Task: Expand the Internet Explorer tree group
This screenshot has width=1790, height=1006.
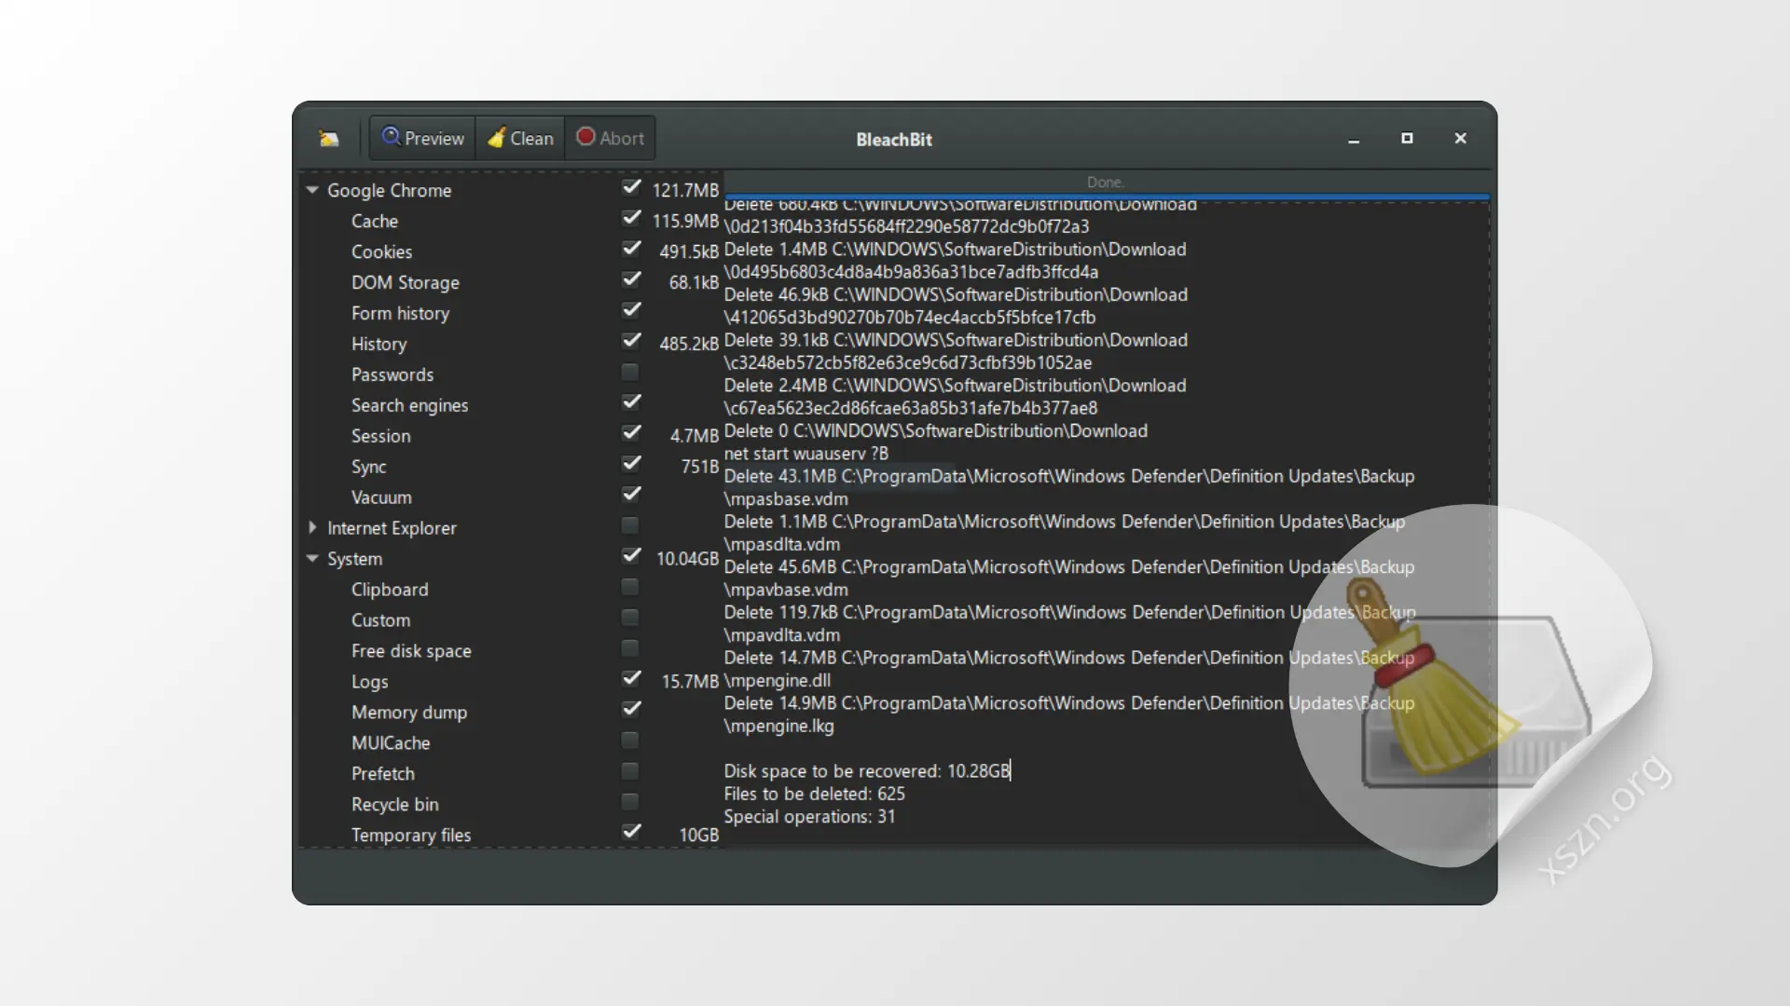Action: pyautogui.click(x=312, y=527)
